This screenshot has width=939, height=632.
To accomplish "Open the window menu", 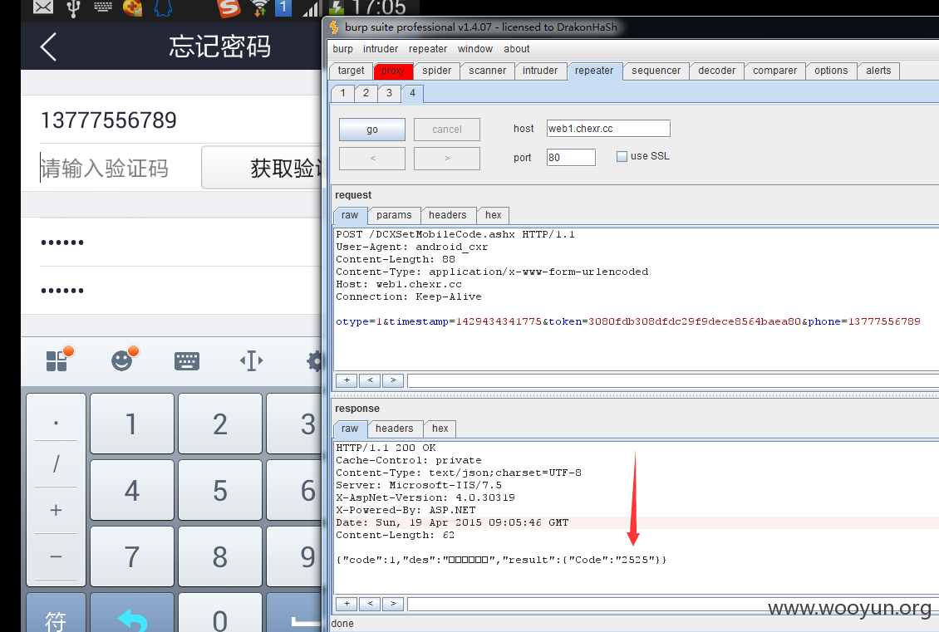I will point(474,49).
